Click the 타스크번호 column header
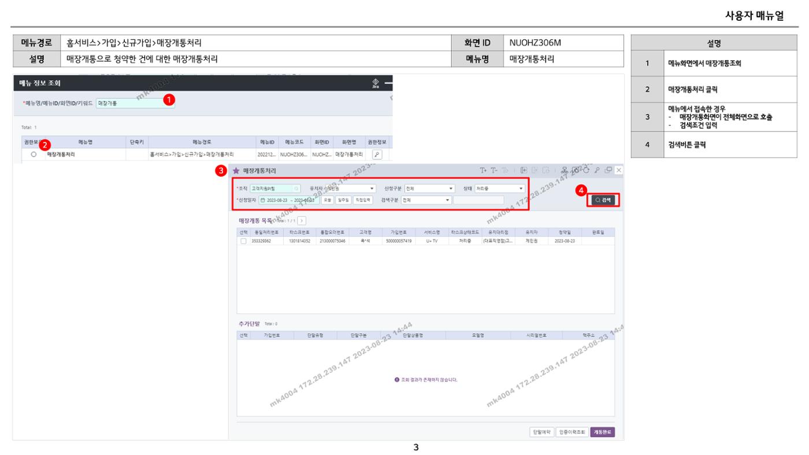 pyautogui.click(x=300, y=232)
